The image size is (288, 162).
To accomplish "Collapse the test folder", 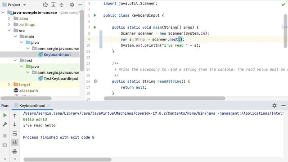I will click(15, 60).
